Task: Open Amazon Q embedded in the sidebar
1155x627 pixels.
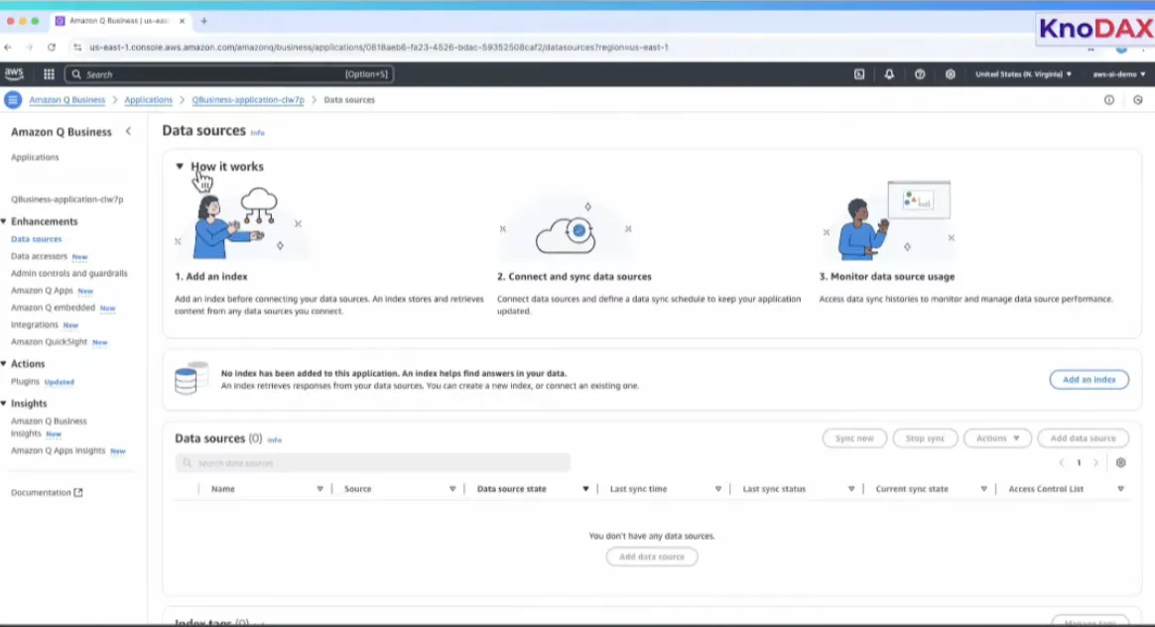Action: pos(53,308)
